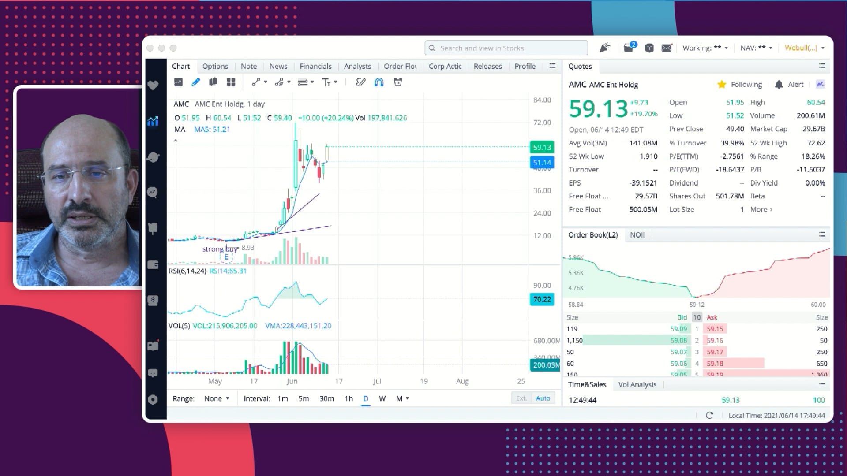Click the More link in quotes

(x=761, y=210)
